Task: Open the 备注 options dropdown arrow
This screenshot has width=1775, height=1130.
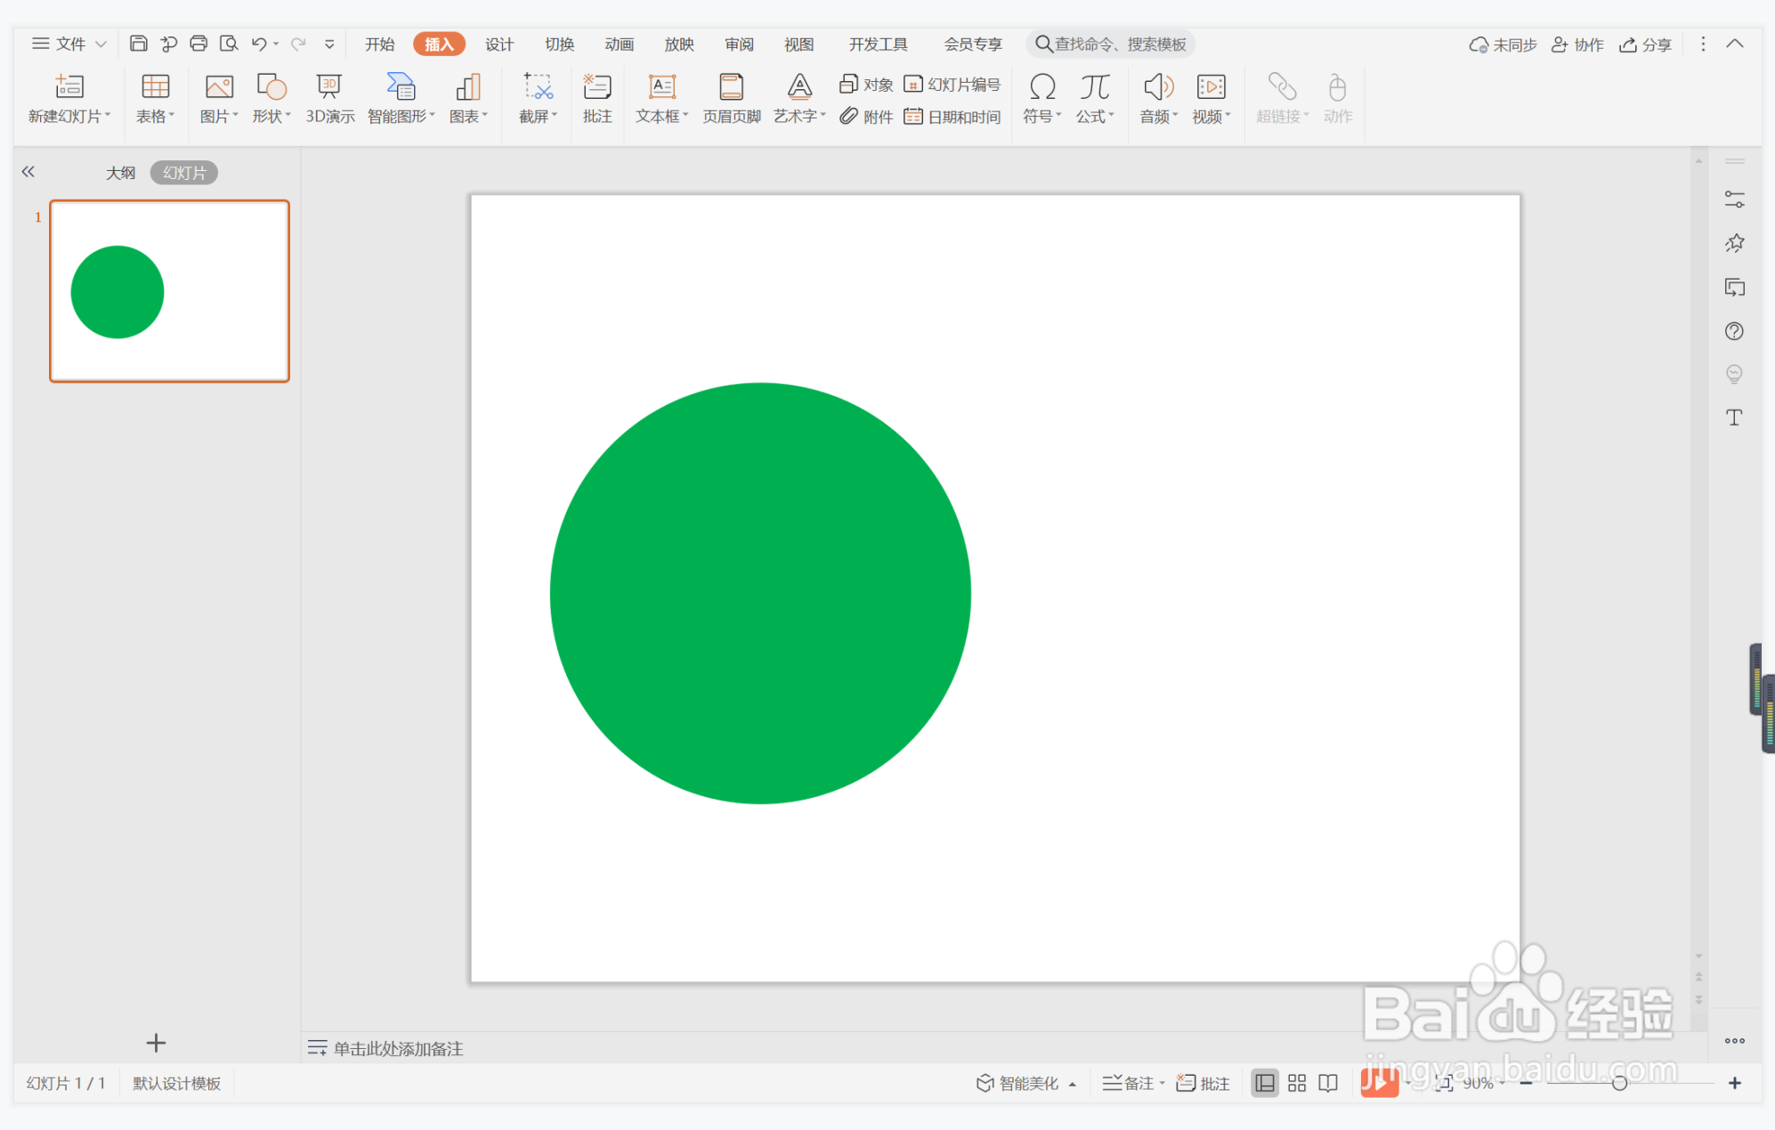Action: (1162, 1084)
